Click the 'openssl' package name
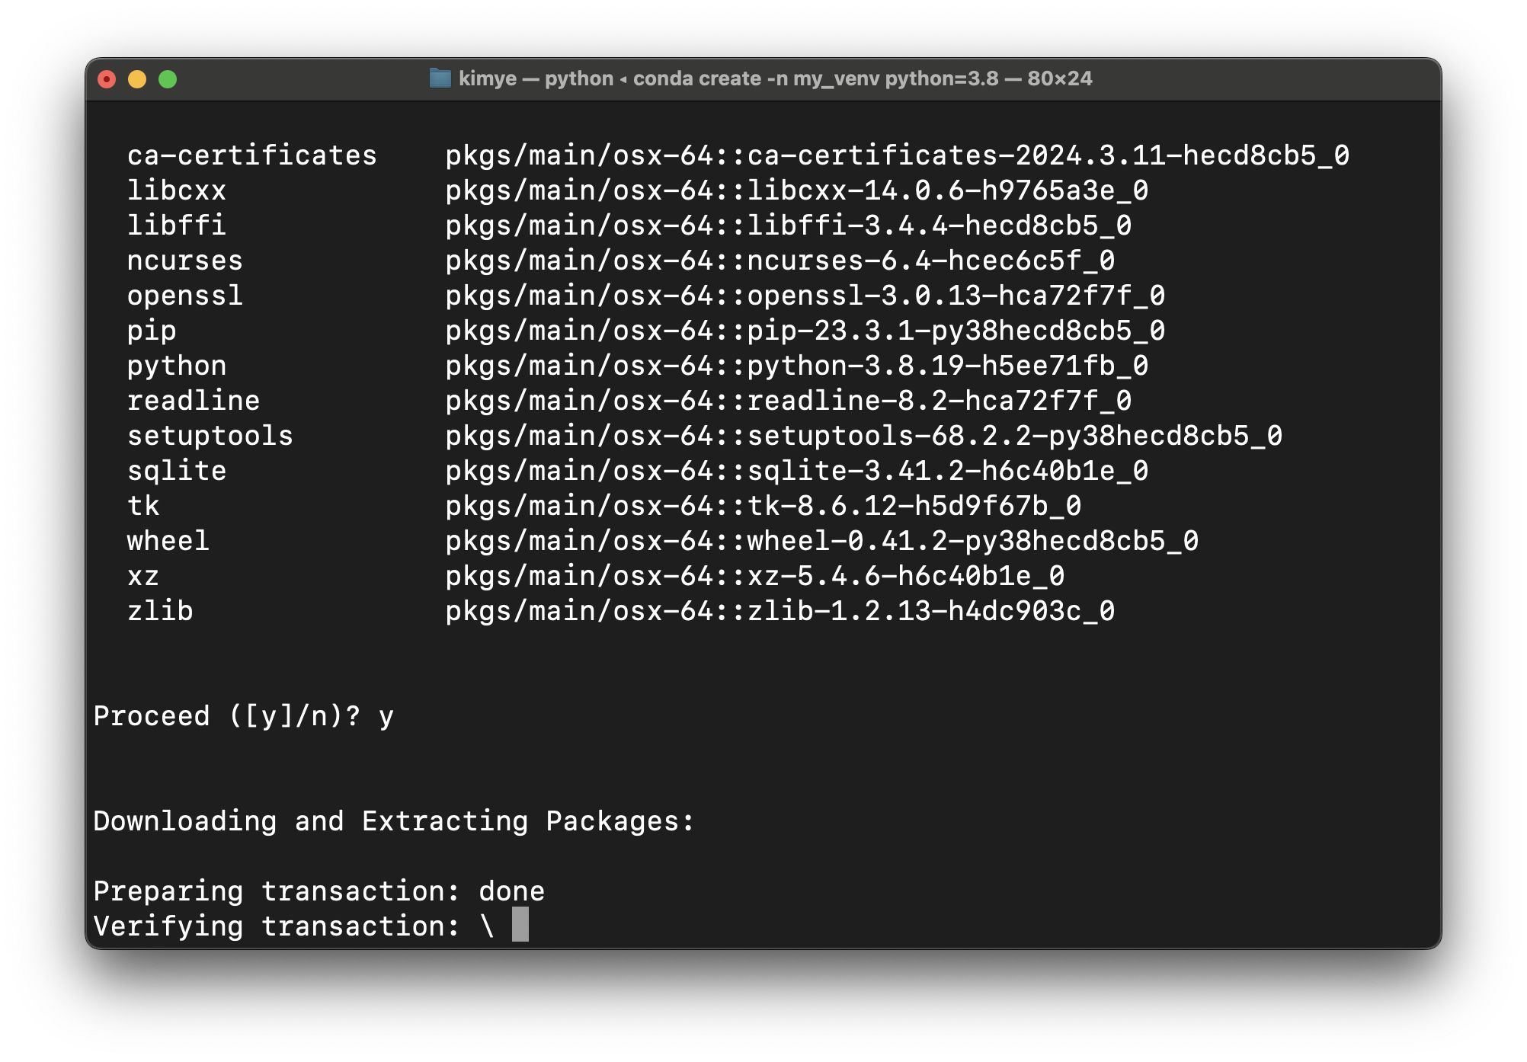Image resolution: width=1527 pixels, height=1062 pixels. (x=184, y=296)
